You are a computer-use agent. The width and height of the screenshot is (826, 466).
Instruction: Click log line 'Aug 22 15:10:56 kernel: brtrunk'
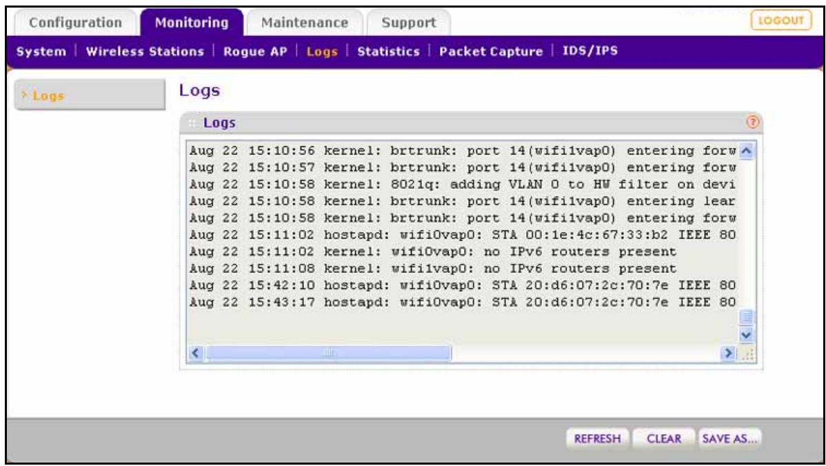point(463,151)
